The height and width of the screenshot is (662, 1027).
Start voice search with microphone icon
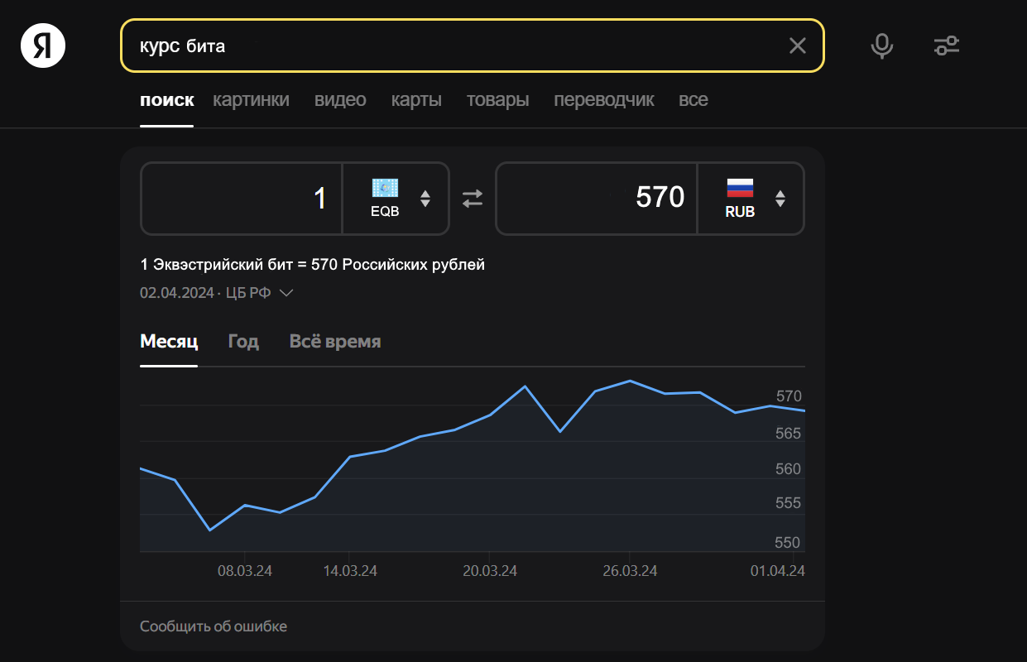point(881,46)
